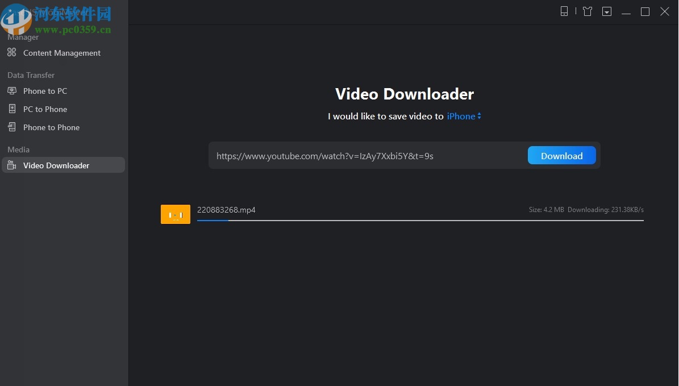Open Content Management in the sidebar
The height and width of the screenshot is (386, 679).
coord(63,53)
